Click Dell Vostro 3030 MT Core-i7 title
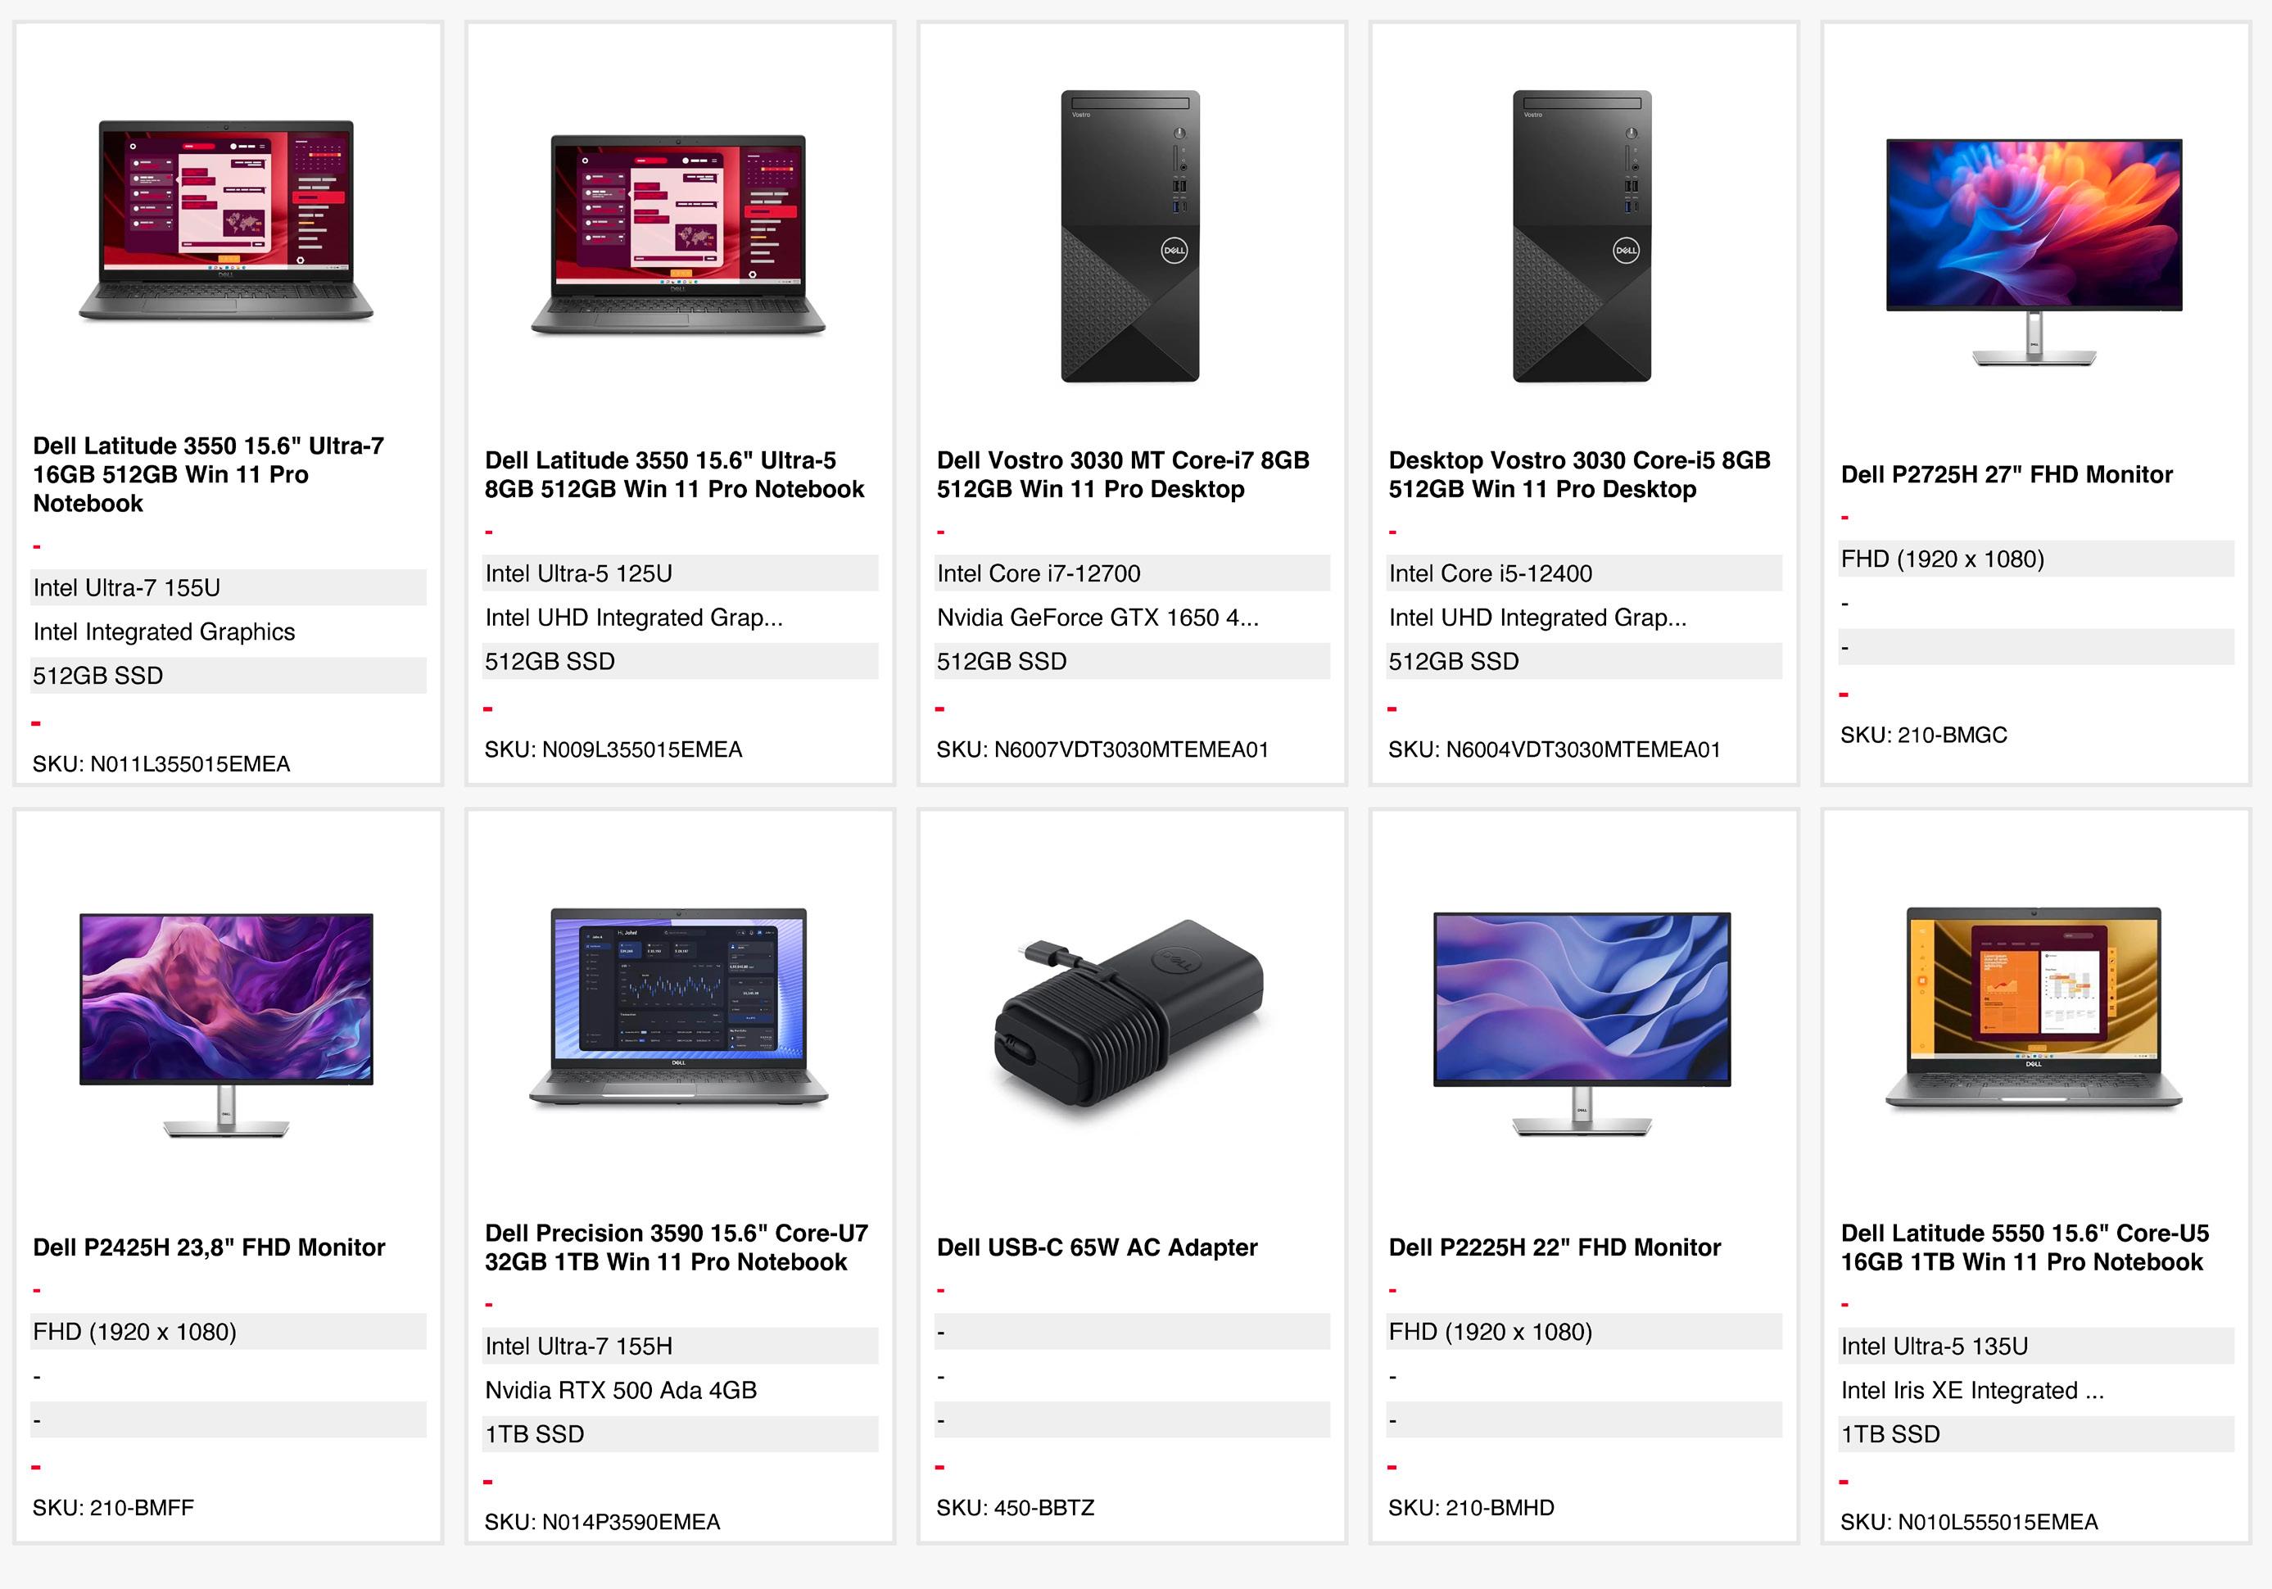 [x=1123, y=475]
